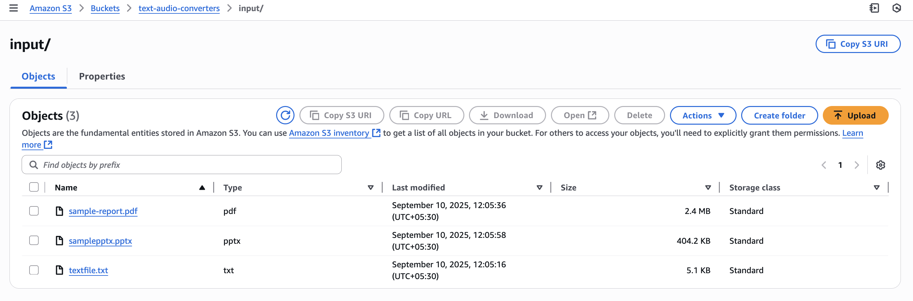The image size is (913, 301).
Task: Select all objects checkbox in header
Action: click(34, 187)
